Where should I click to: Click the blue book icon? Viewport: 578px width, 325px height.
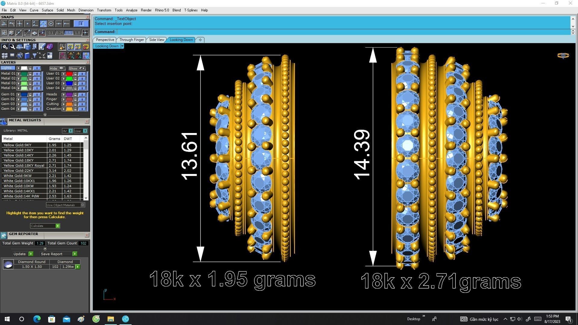point(27,56)
